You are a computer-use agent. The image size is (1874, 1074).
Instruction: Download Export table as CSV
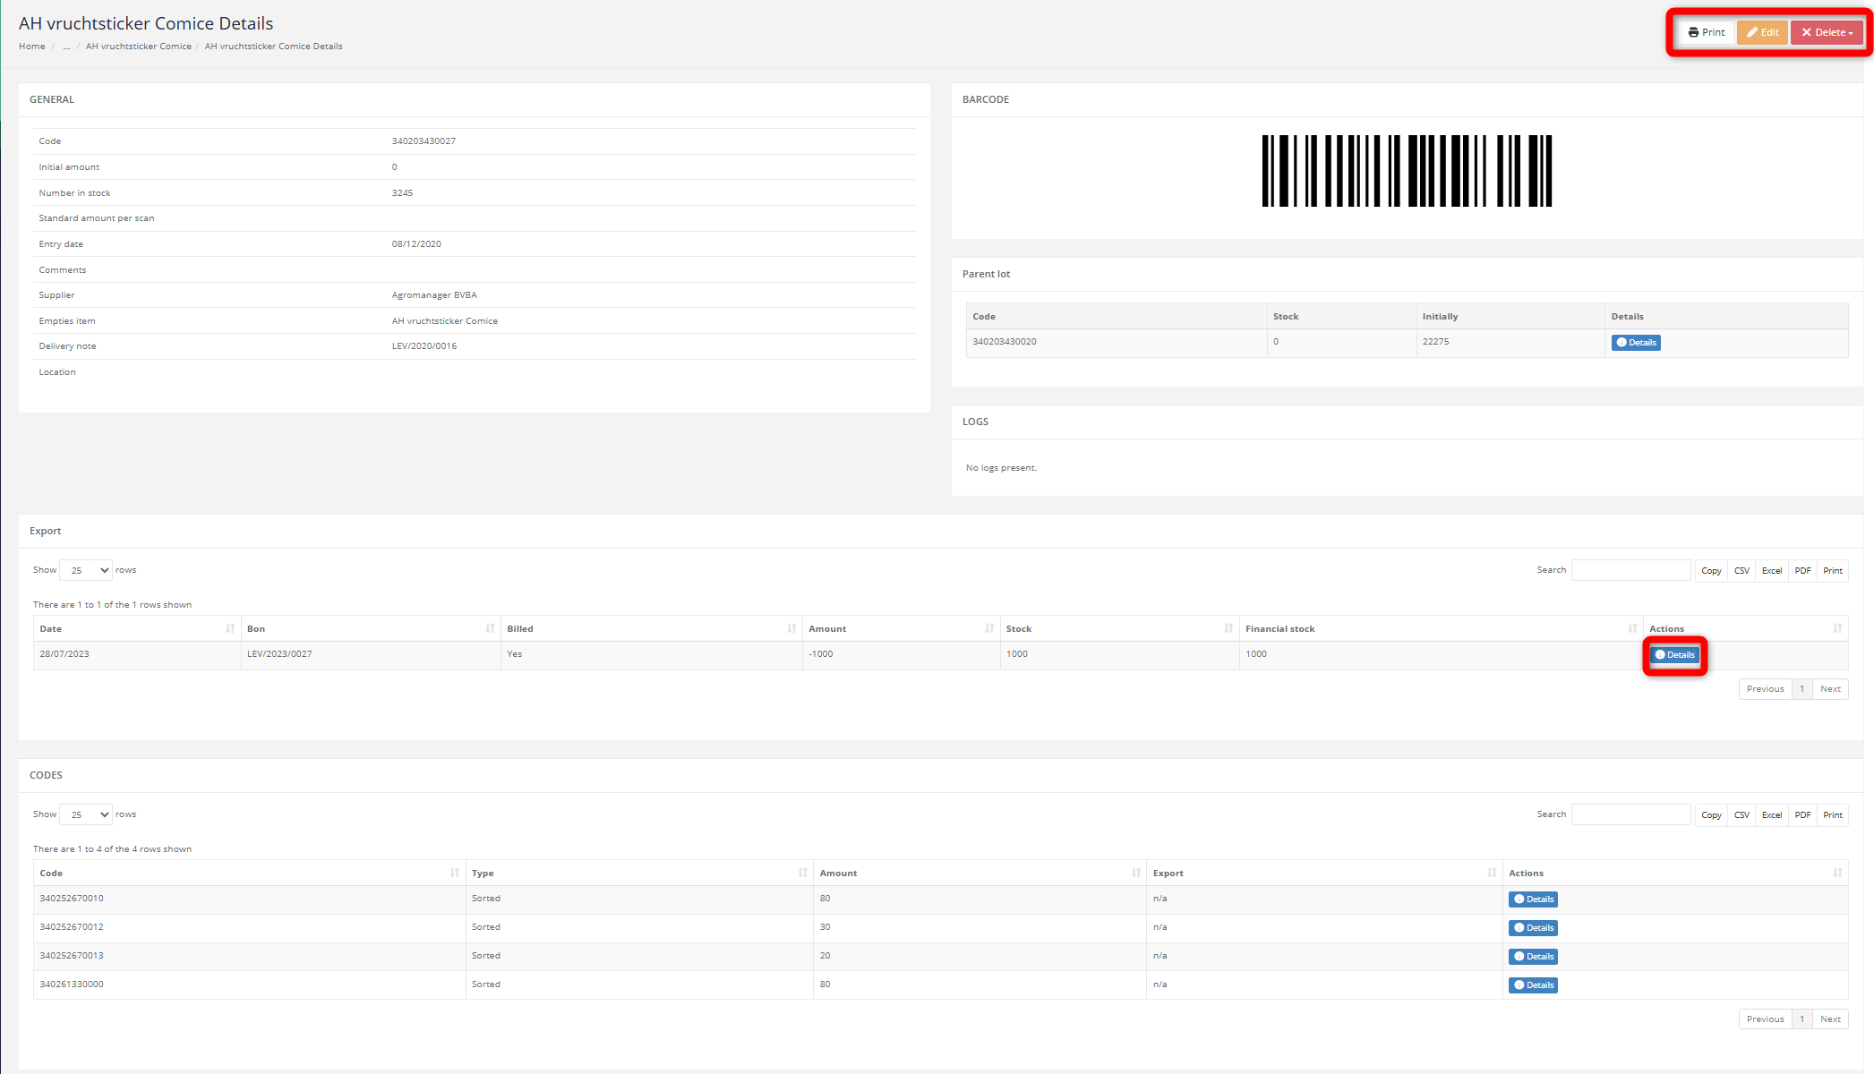tap(1741, 571)
